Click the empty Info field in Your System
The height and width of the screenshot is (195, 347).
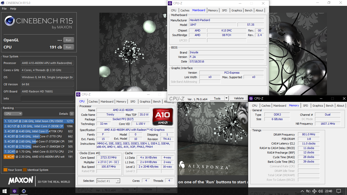tap(47, 99)
